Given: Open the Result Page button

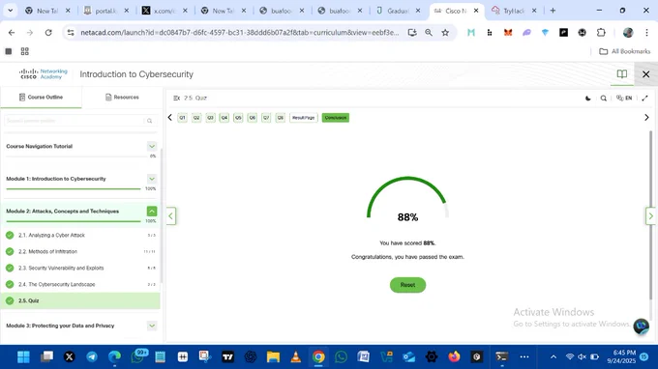Looking at the screenshot, I should tap(304, 118).
